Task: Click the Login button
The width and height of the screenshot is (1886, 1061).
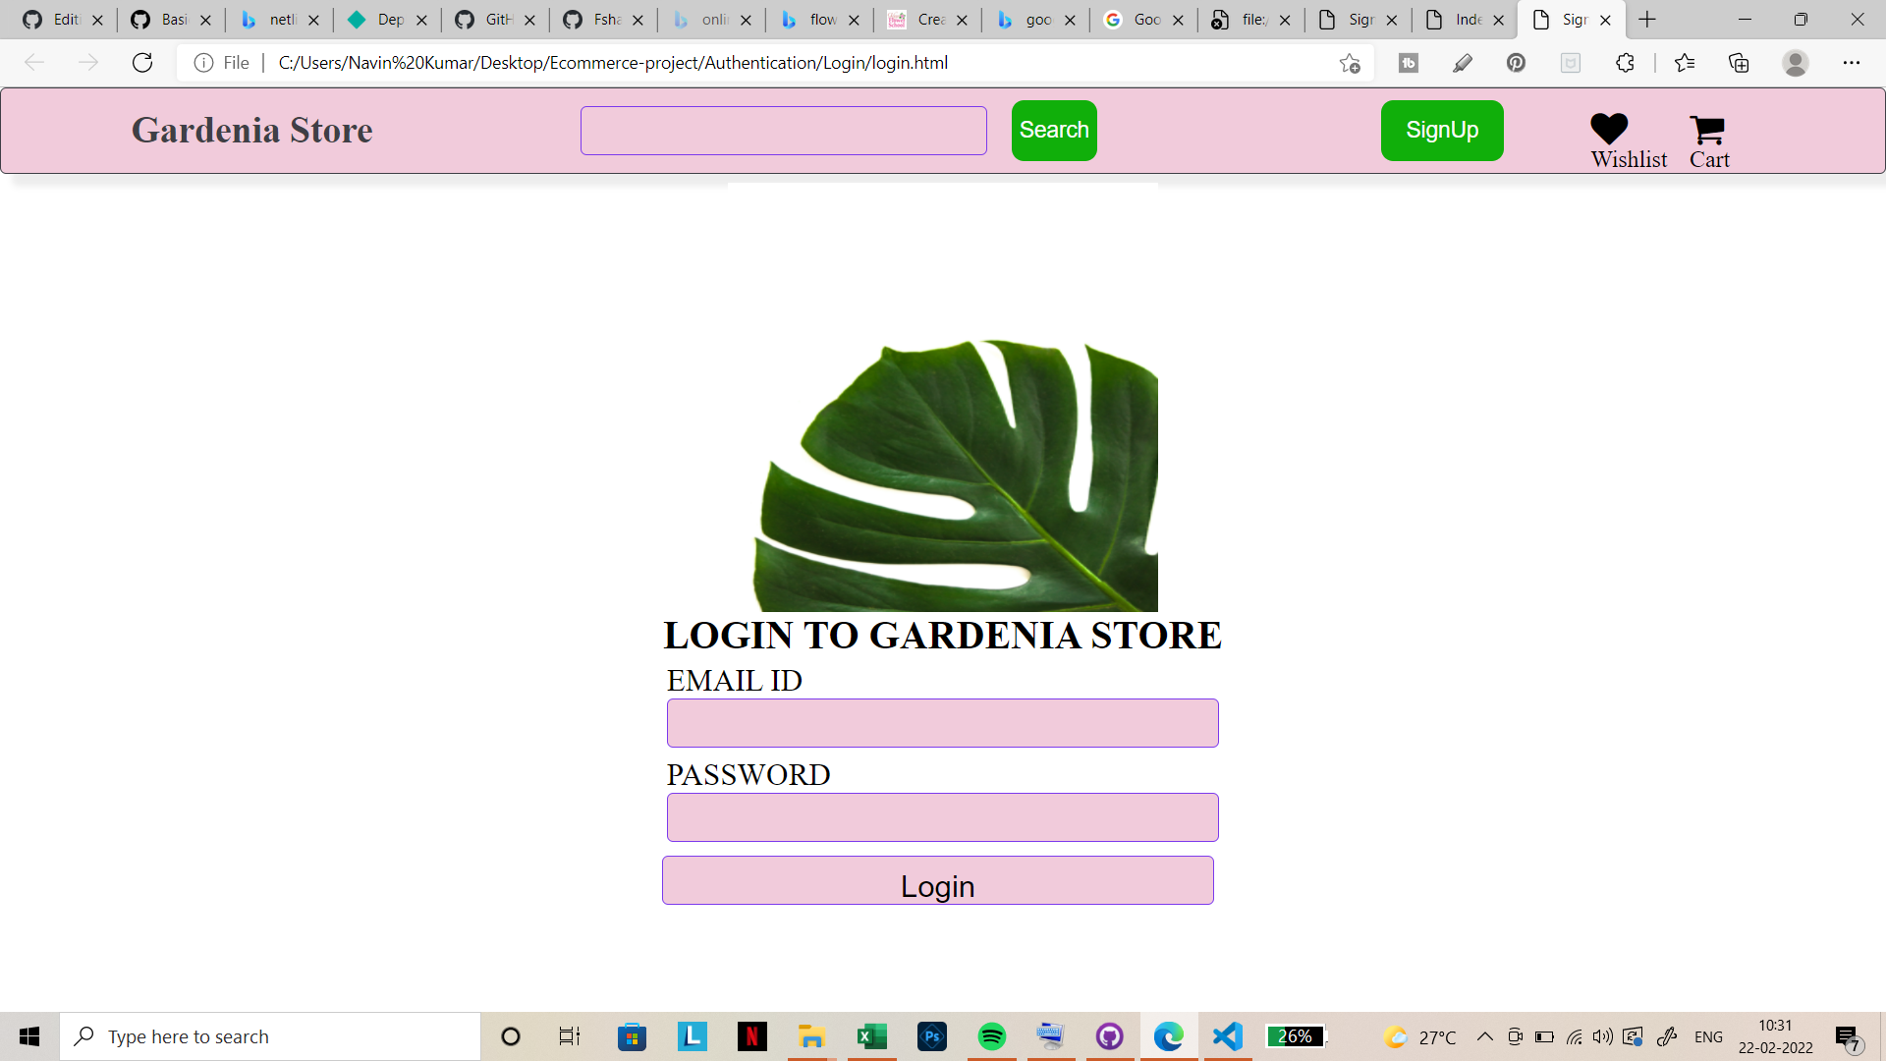Action: (937, 882)
